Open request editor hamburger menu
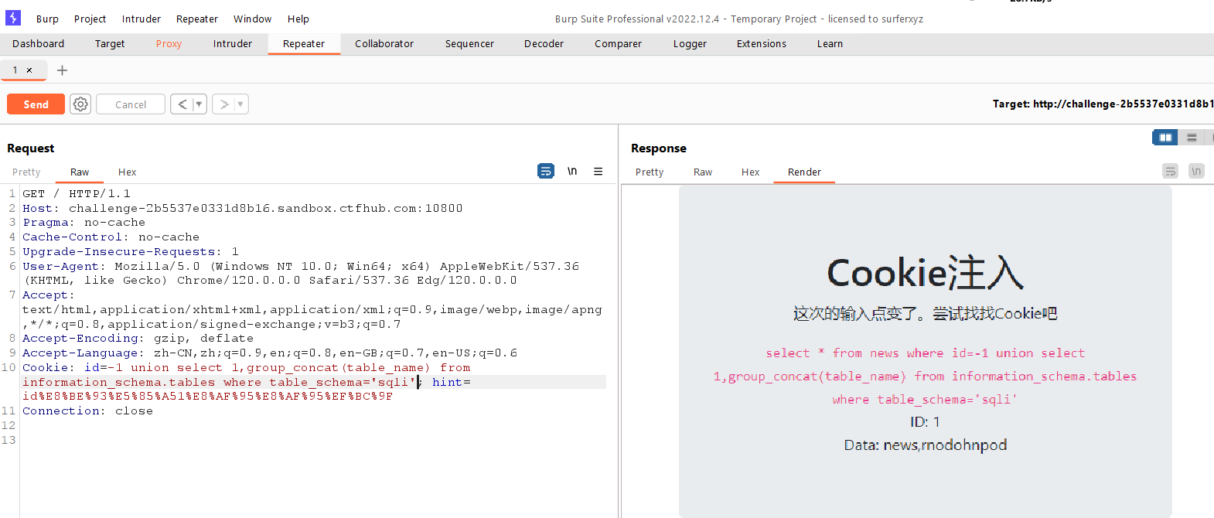The width and height of the screenshot is (1214, 518). [598, 171]
